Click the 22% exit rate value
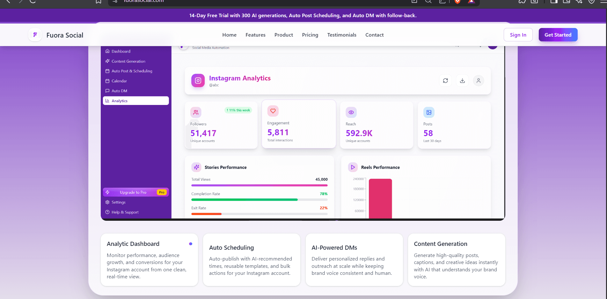 tap(324, 208)
